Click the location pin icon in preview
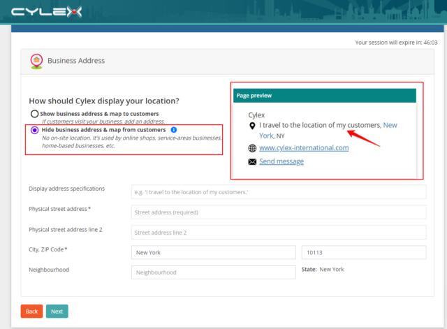Screen dimensions: 447x329 (x=252, y=126)
